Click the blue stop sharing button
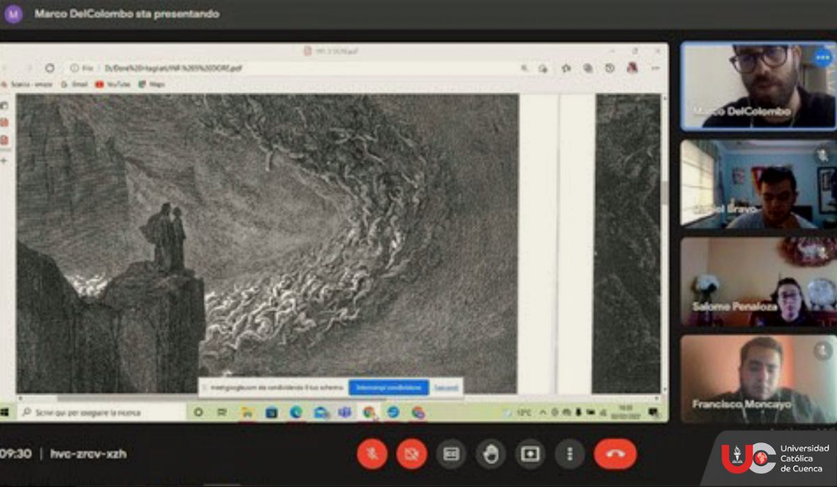This screenshot has width=837, height=487. tap(389, 387)
